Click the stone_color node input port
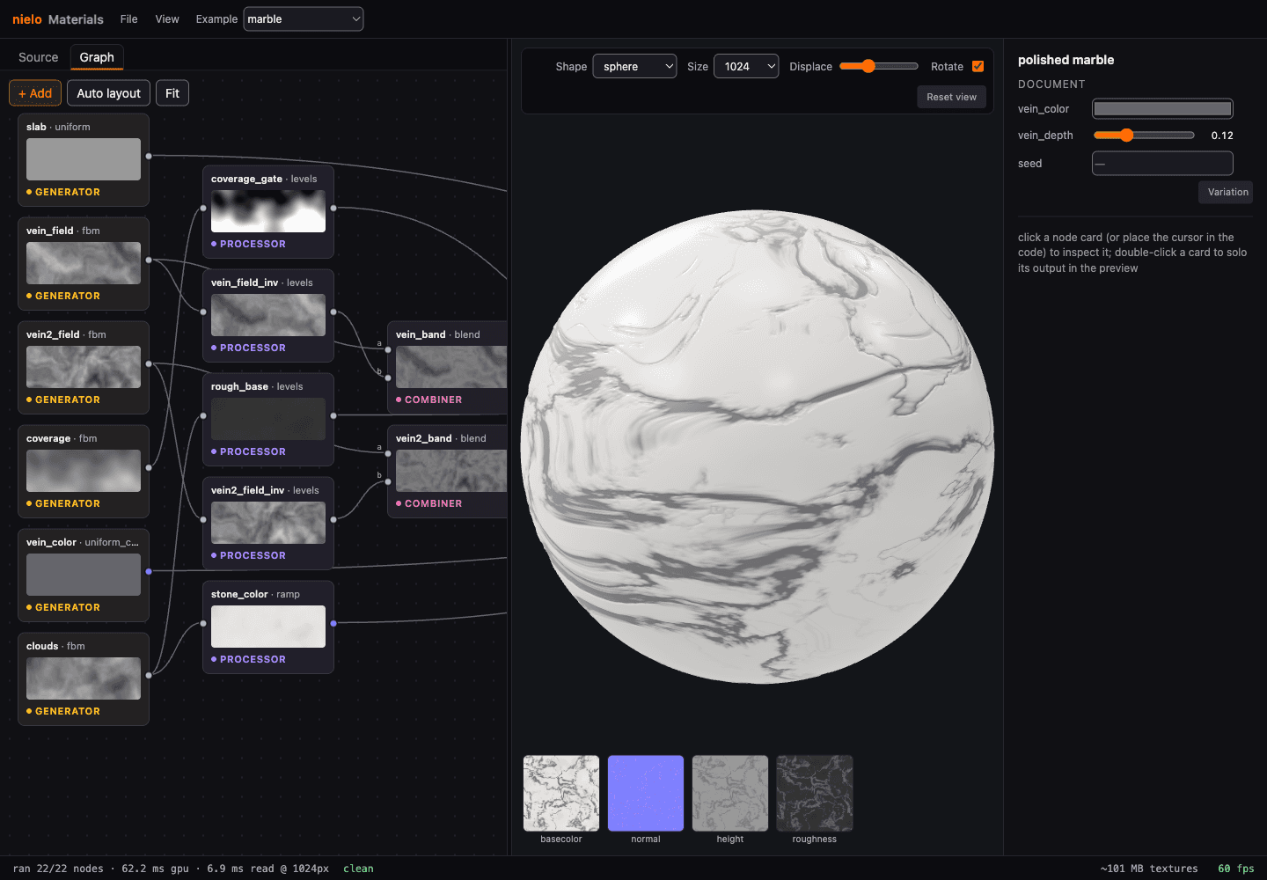Viewport: 1267px width, 880px height. pos(203,623)
